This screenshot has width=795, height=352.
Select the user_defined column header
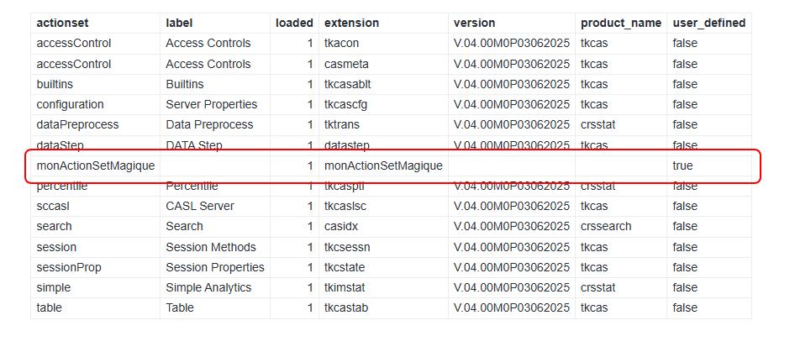point(708,23)
